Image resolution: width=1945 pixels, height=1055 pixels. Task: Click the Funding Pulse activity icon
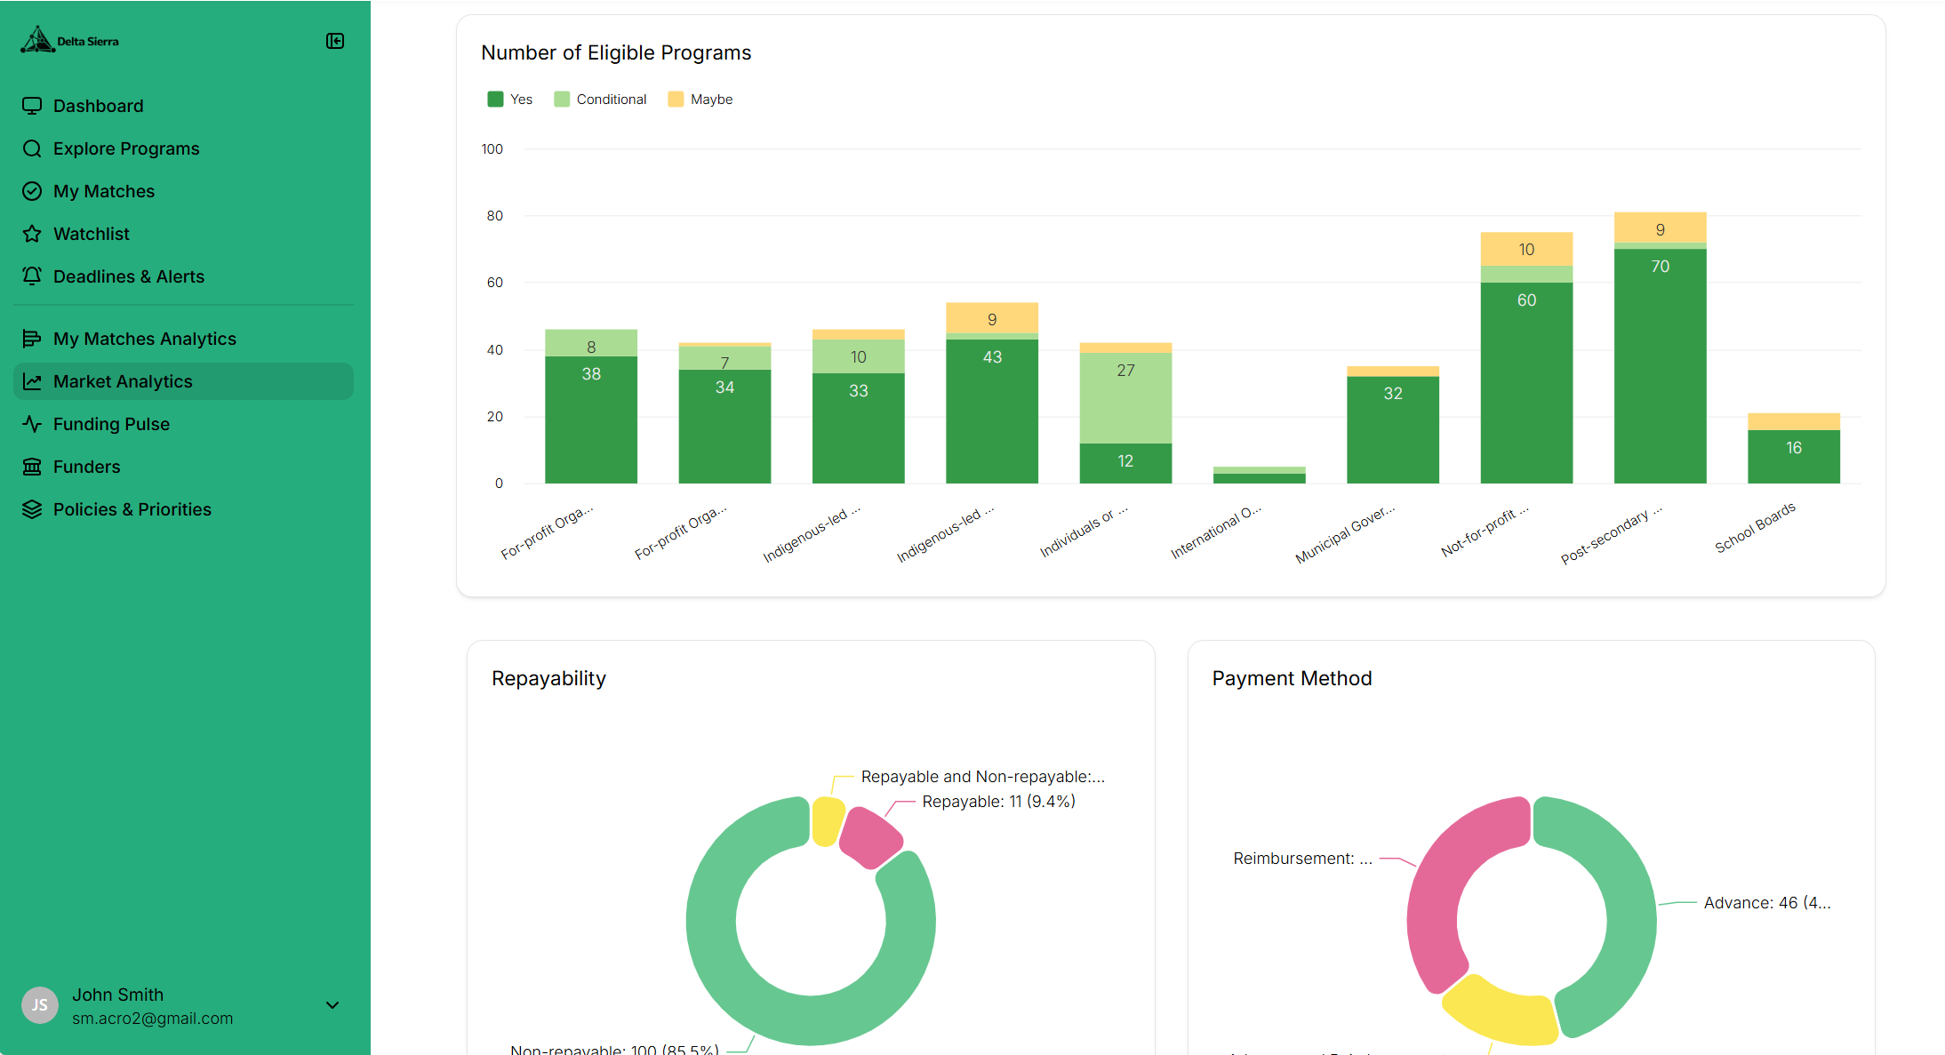tap(32, 424)
